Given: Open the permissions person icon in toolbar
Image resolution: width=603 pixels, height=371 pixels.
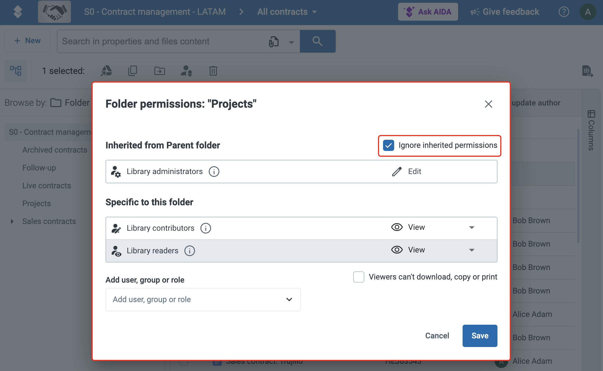Looking at the screenshot, I should coord(186,71).
